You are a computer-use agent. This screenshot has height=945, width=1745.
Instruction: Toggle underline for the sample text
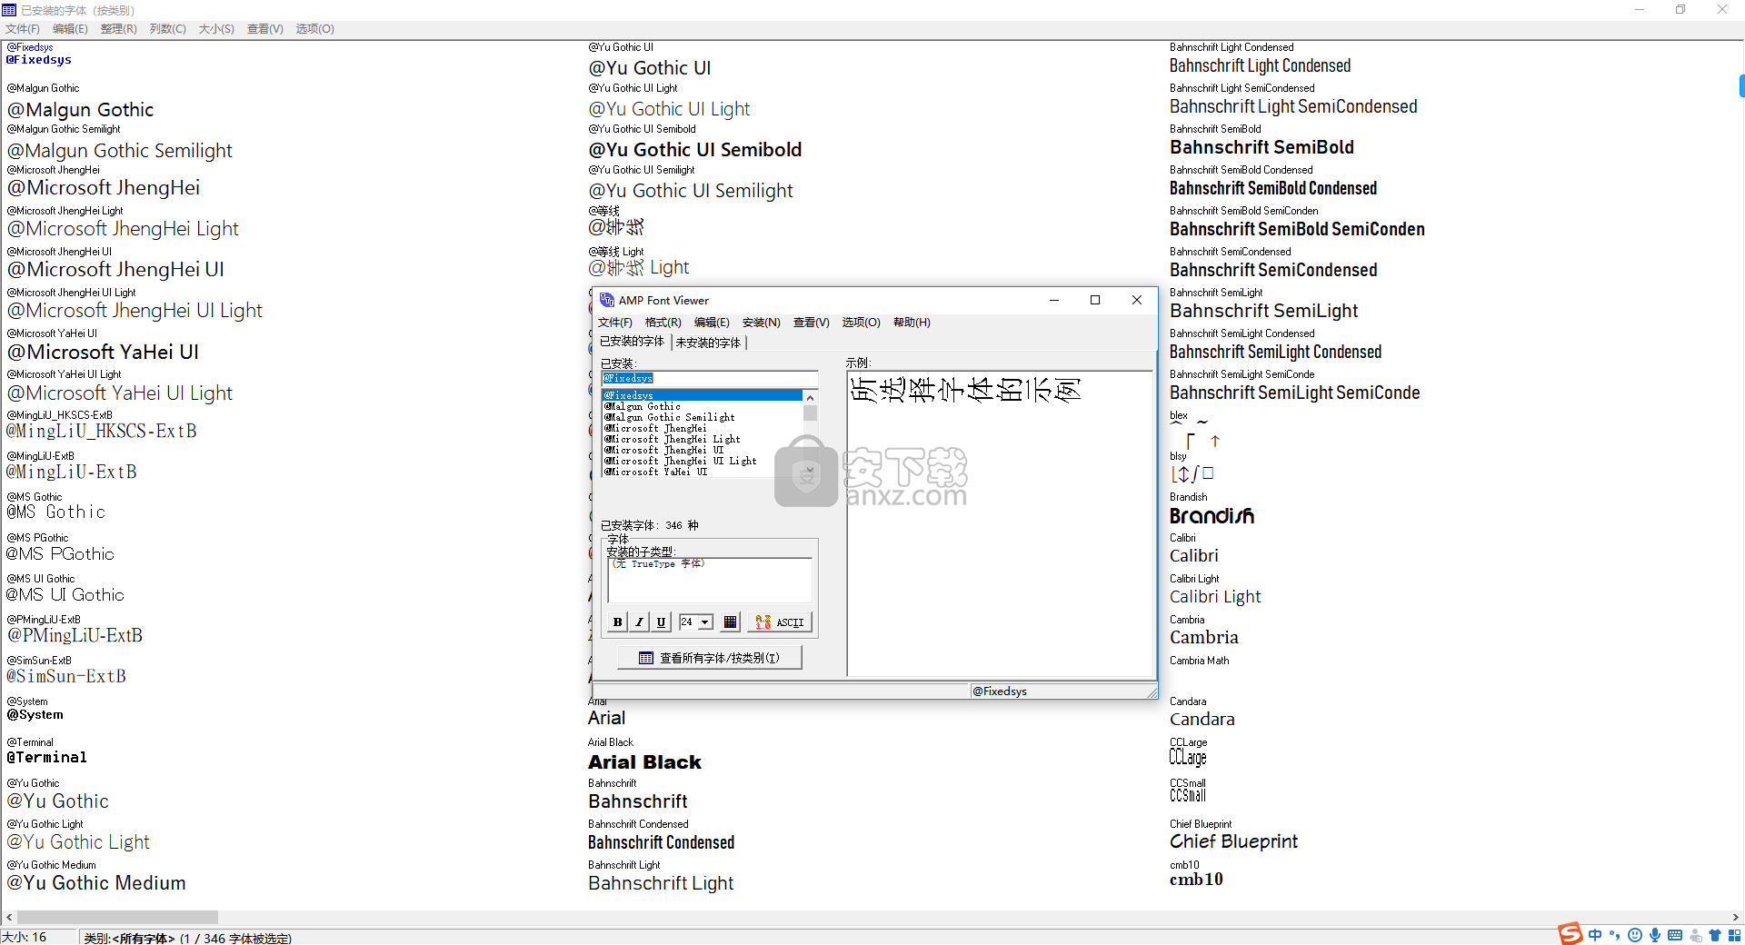point(662,622)
